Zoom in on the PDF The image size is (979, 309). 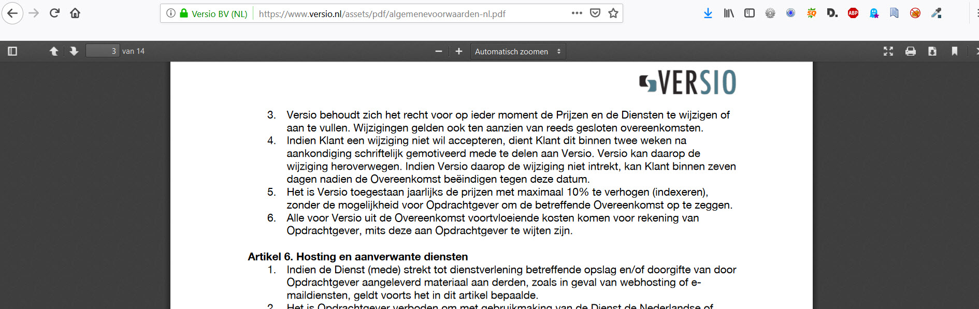click(x=459, y=51)
